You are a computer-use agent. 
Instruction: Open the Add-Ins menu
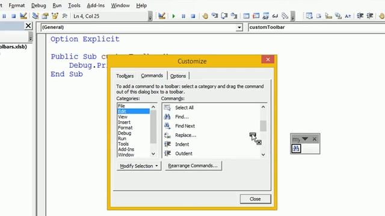tap(96, 5)
